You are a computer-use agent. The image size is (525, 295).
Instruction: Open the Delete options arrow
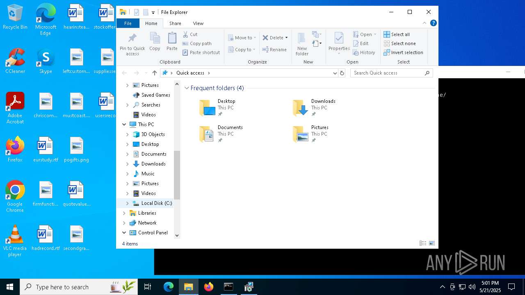[x=286, y=38]
